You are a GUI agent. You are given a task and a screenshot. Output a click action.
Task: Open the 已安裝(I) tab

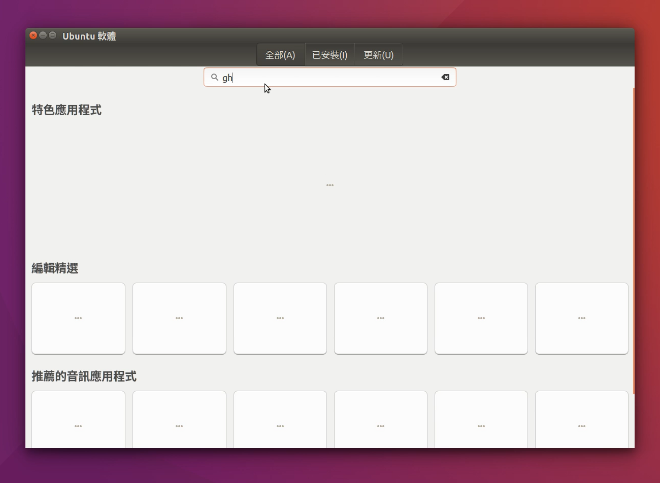click(329, 55)
